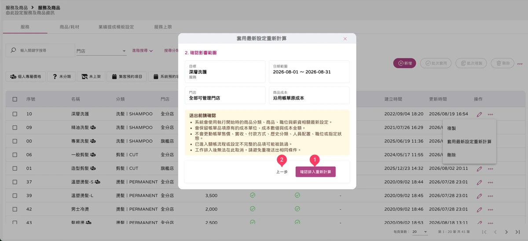
Task: Click the pencil edit icon for row 01
Action: pos(479,169)
